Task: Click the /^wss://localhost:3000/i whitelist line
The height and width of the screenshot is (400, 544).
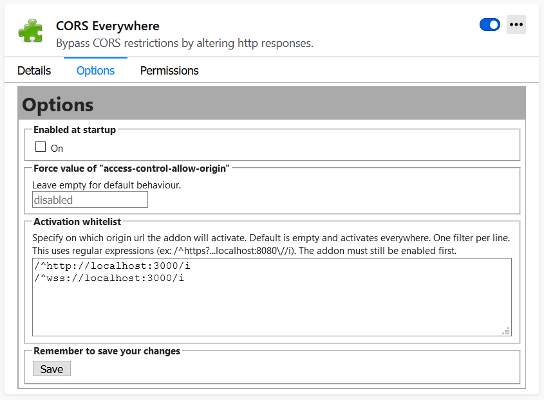Action: tap(109, 278)
